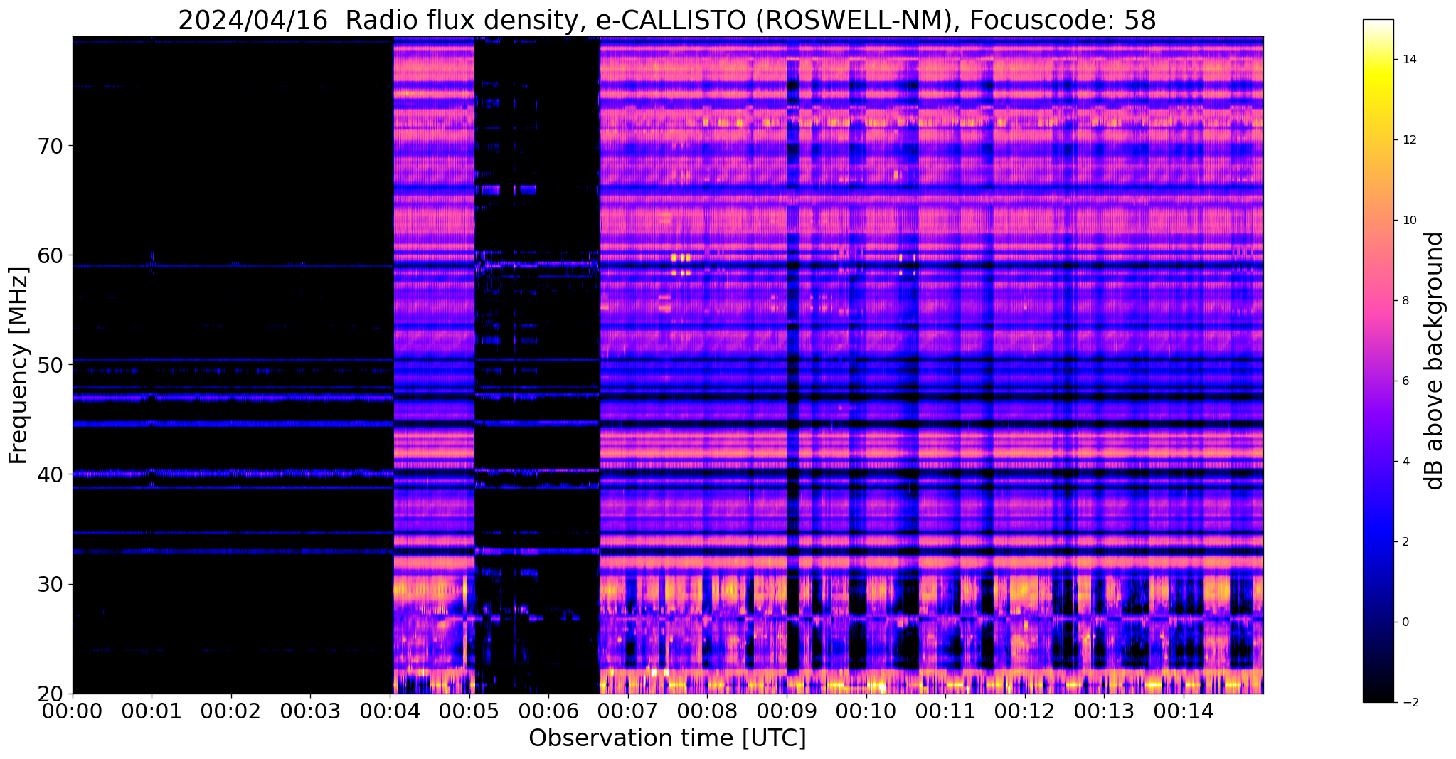This screenshot has height=759, width=1456.
Task: Click the colorbar gradient scale
Action: pyautogui.click(x=1378, y=361)
